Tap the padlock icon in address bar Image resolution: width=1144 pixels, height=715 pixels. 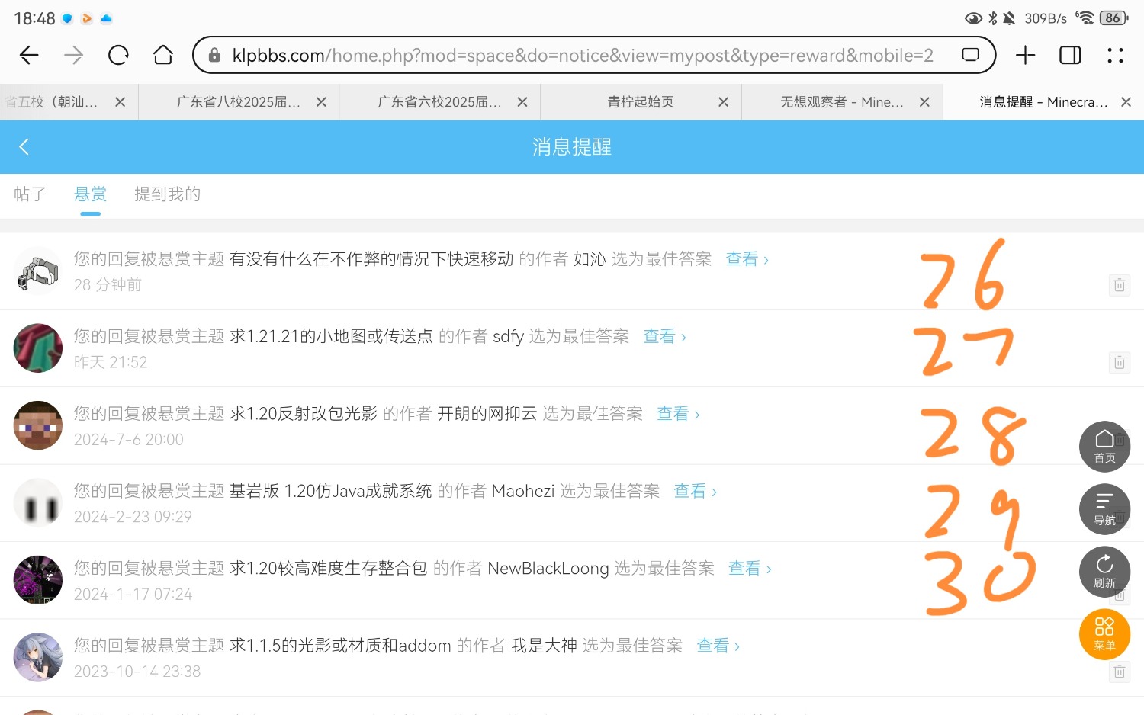coord(214,55)
